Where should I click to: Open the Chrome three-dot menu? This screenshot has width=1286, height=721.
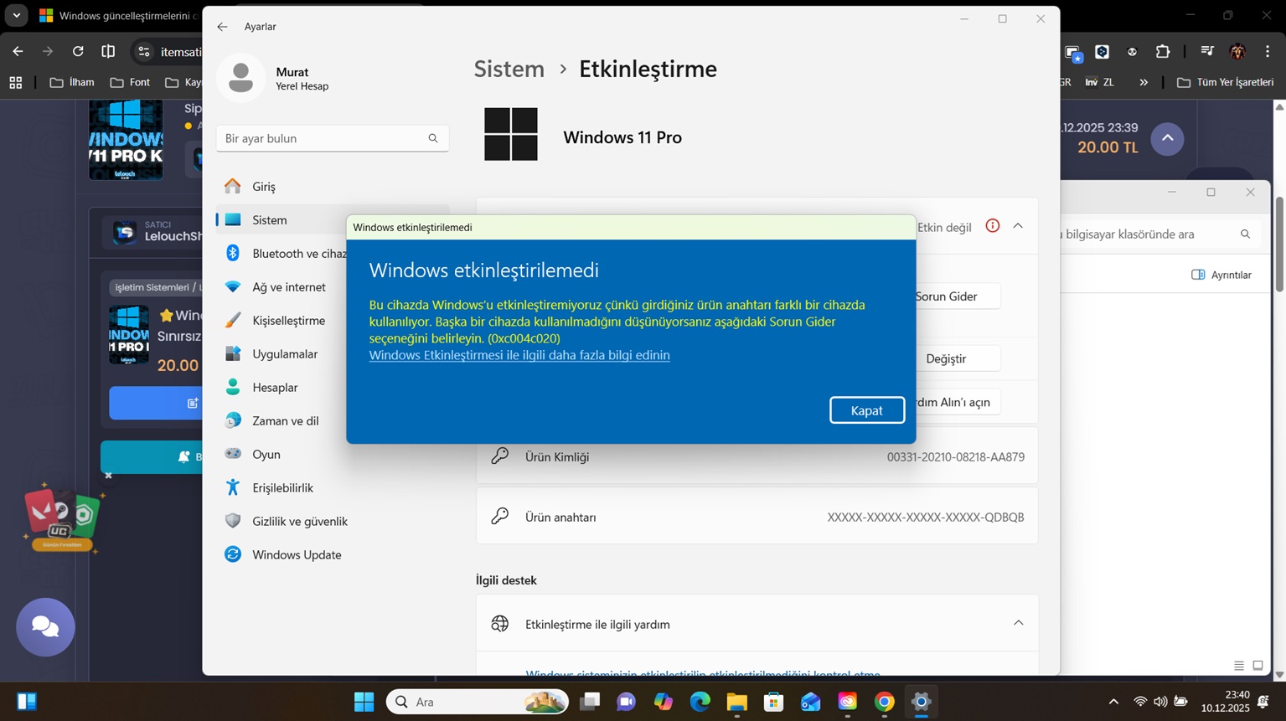click(x=1268, y=52)
